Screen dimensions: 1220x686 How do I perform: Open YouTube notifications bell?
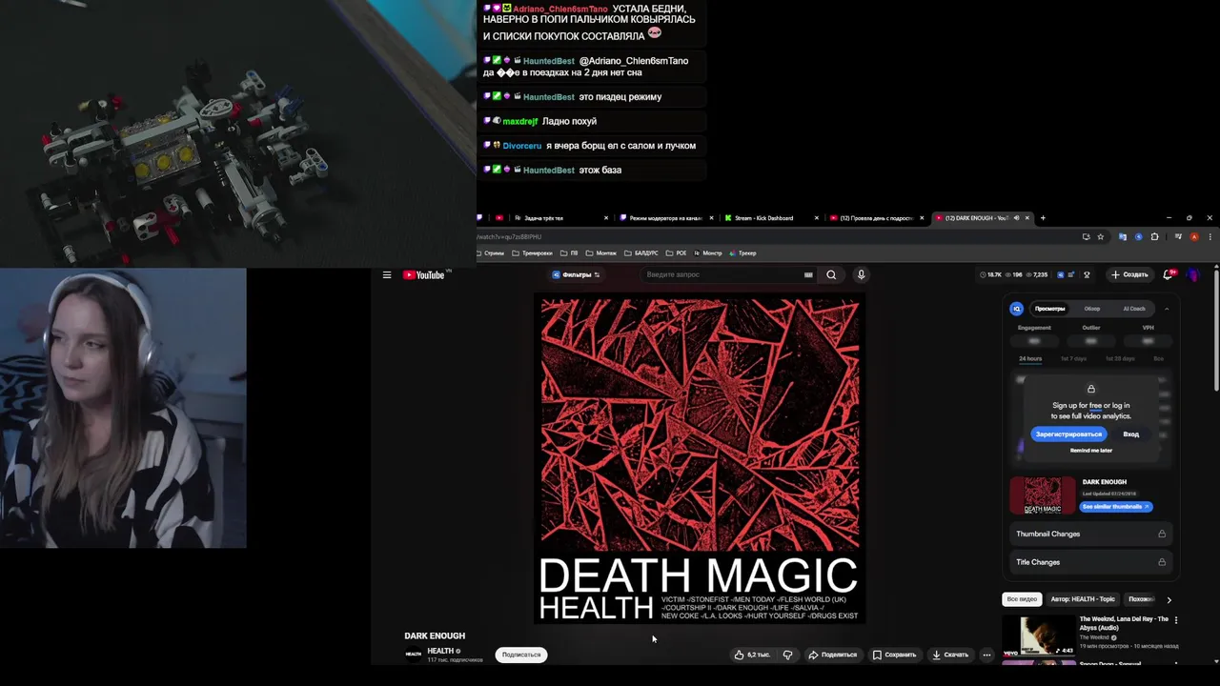1169,274
